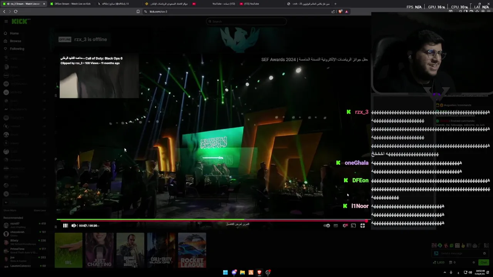493x277 pixels.
Task: Click rzx_3 is offline heading
Action: point(91,39)
